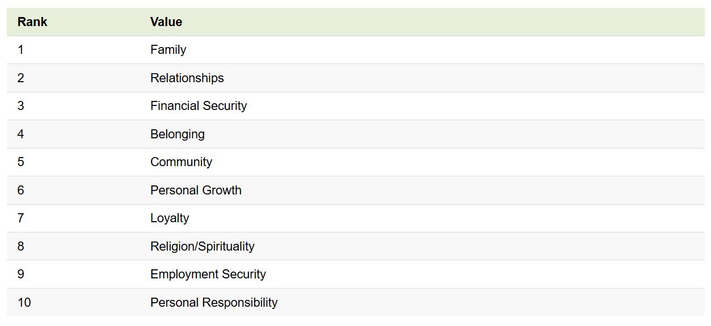Select the Family value cell
This screenshot has height=326, width=711.
point(168,50)
